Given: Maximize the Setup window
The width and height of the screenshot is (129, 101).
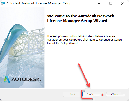Looking at the screenshot, I should point(111,3).
